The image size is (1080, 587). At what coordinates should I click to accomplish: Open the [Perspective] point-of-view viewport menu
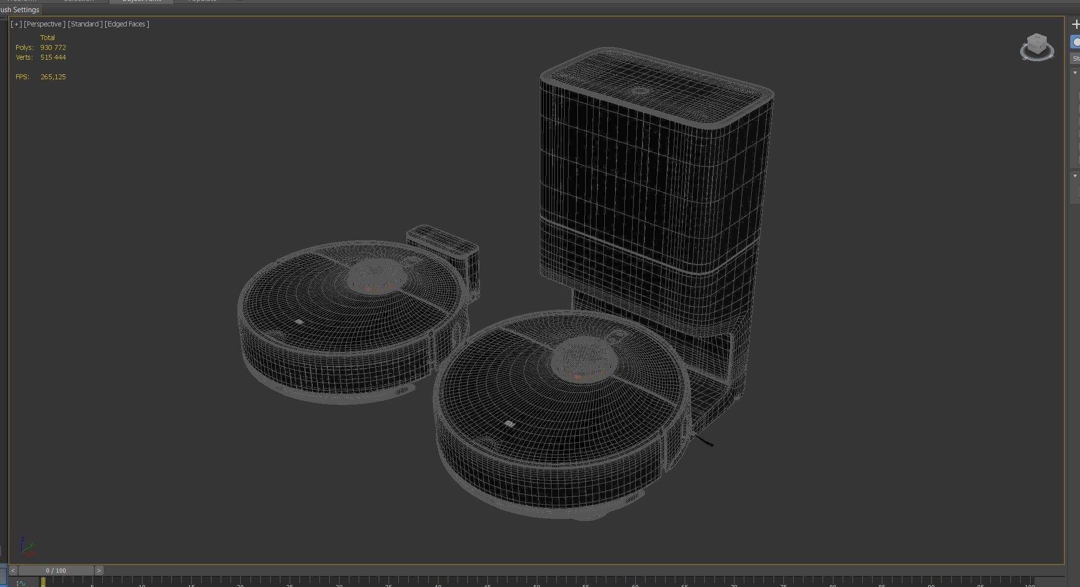coord(45,24)
